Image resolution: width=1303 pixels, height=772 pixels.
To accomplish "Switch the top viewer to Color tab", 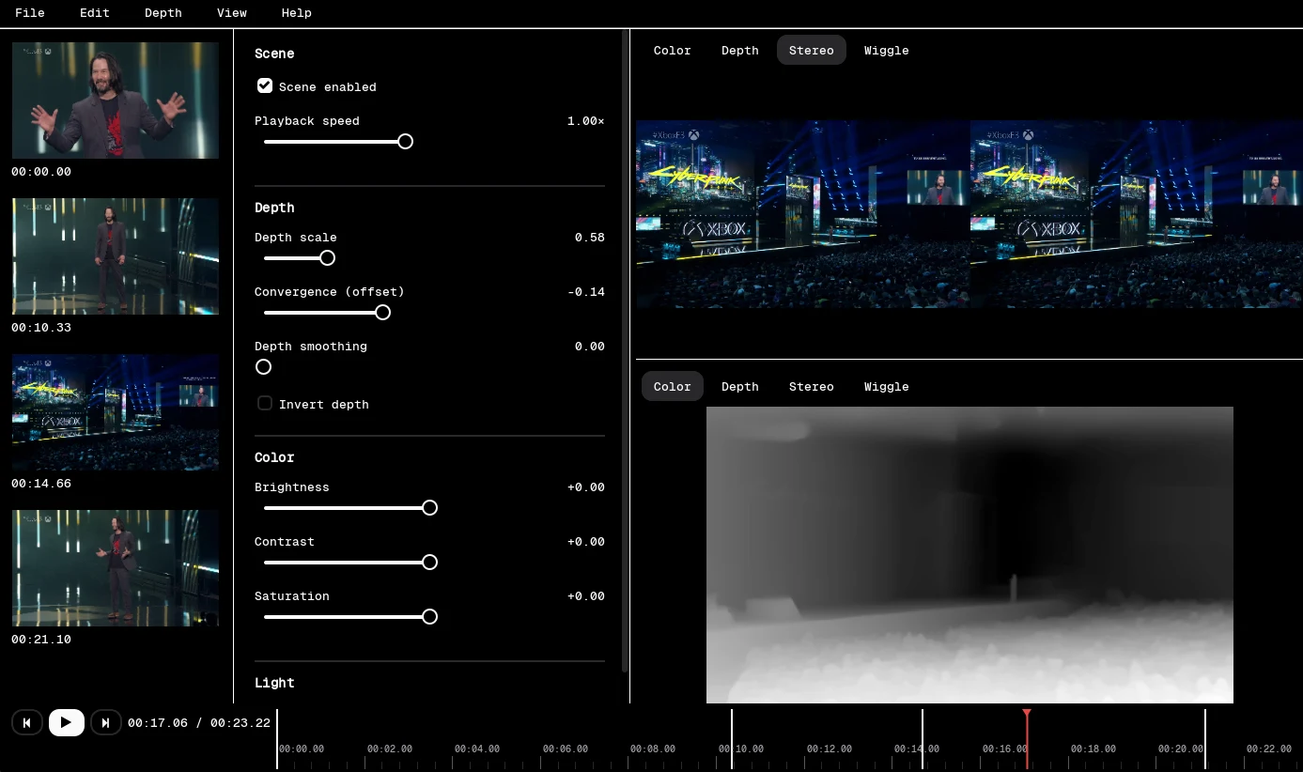I will click(673, 50).
